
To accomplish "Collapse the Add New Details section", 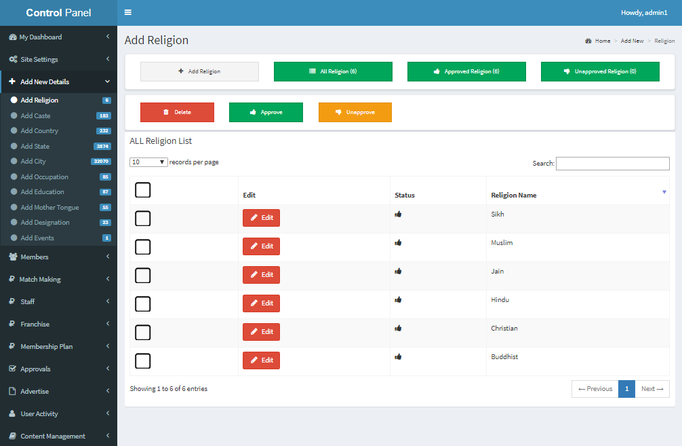I will click(59, 82).
